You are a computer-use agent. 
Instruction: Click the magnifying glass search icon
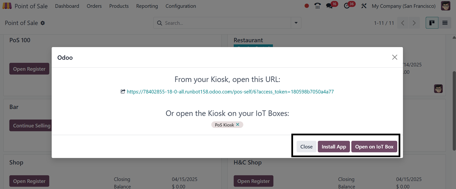(159, 23)
